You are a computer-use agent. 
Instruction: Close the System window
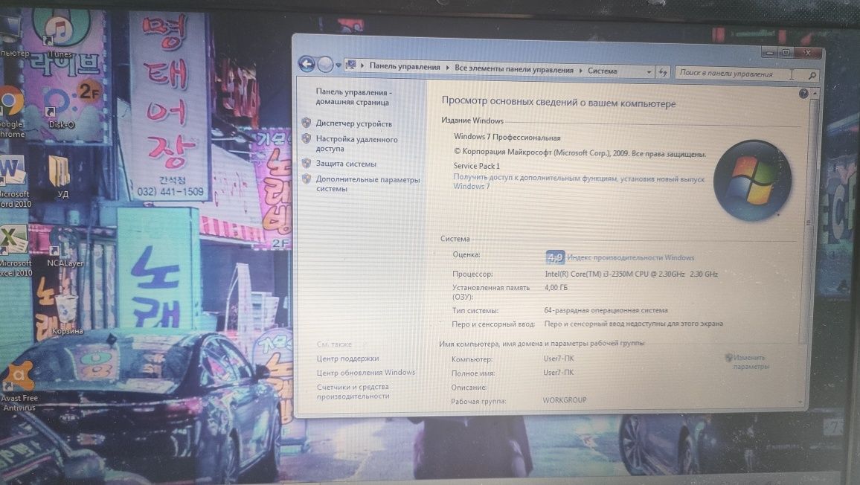(x=807, y=54)
